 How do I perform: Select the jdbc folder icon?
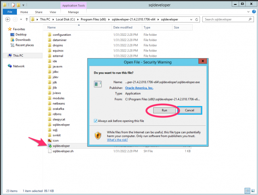50,72
